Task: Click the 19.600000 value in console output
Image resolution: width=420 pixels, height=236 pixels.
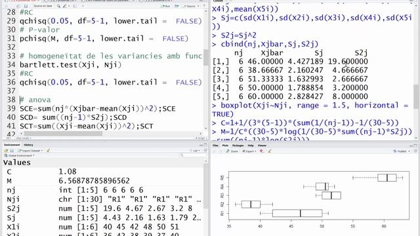Action: tap(348, 62)
